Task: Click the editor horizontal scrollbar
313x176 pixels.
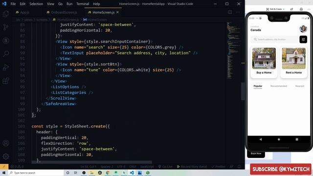Action: [x=91, y=162]
